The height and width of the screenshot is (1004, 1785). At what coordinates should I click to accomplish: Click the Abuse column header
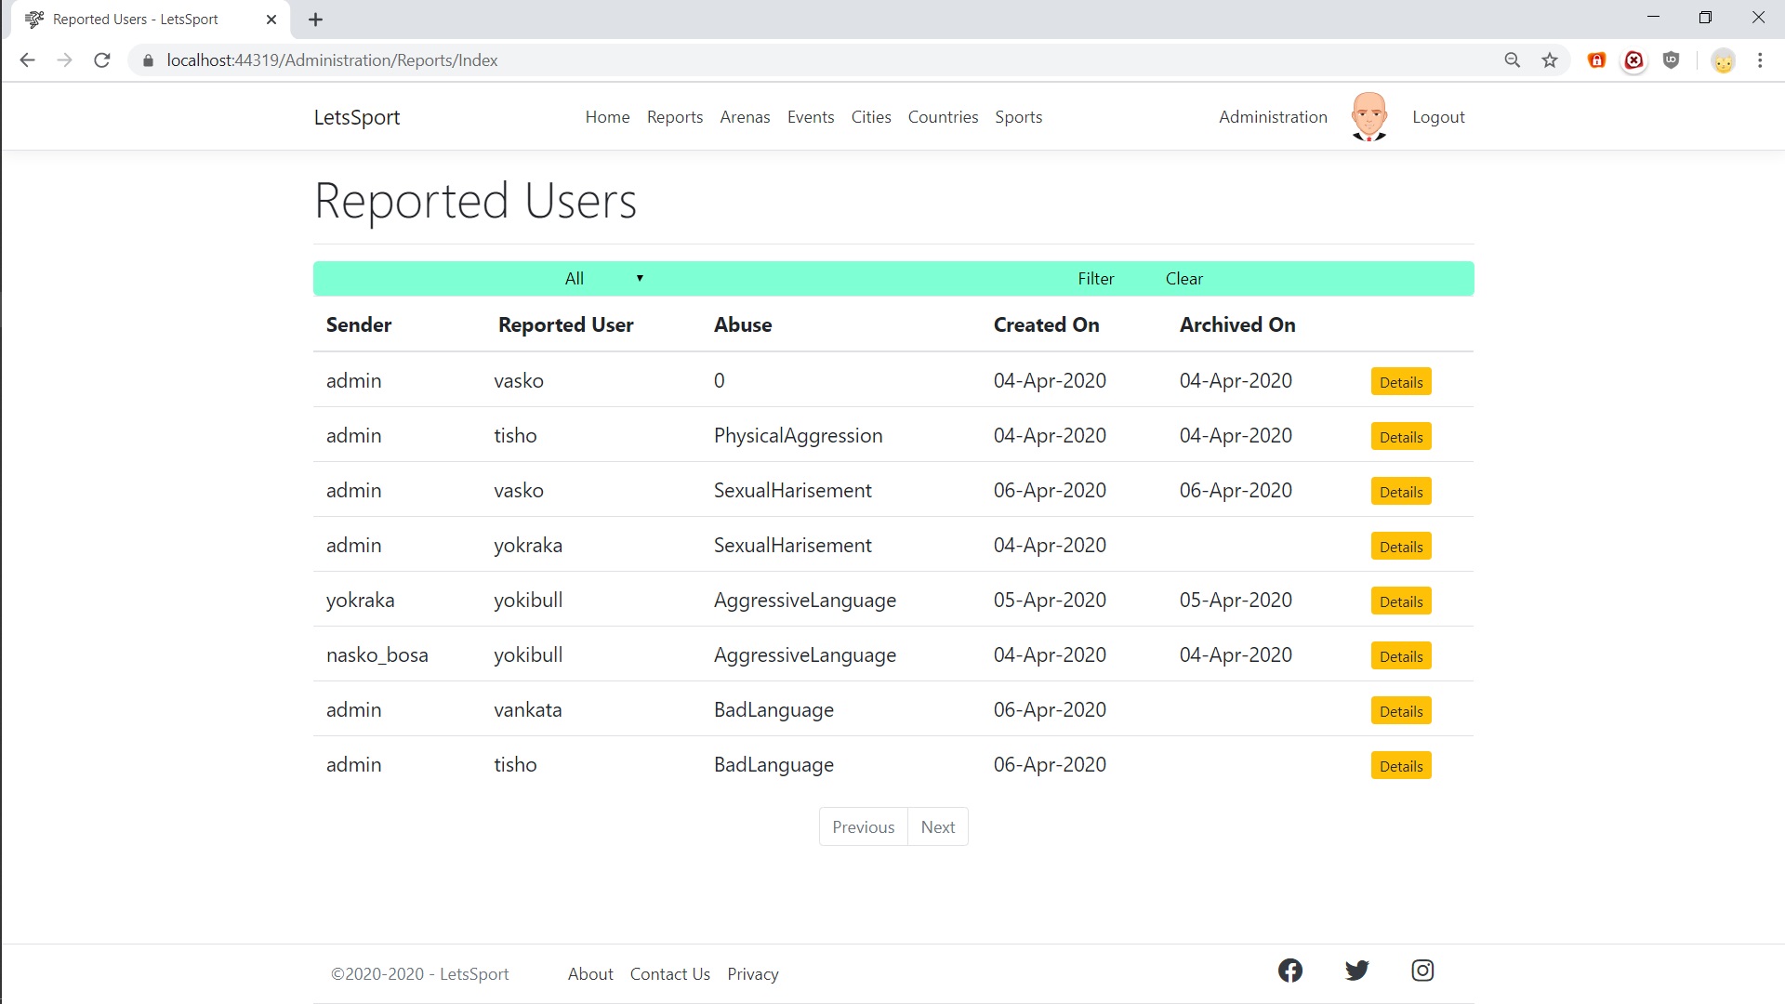click(x=743, y=325)
